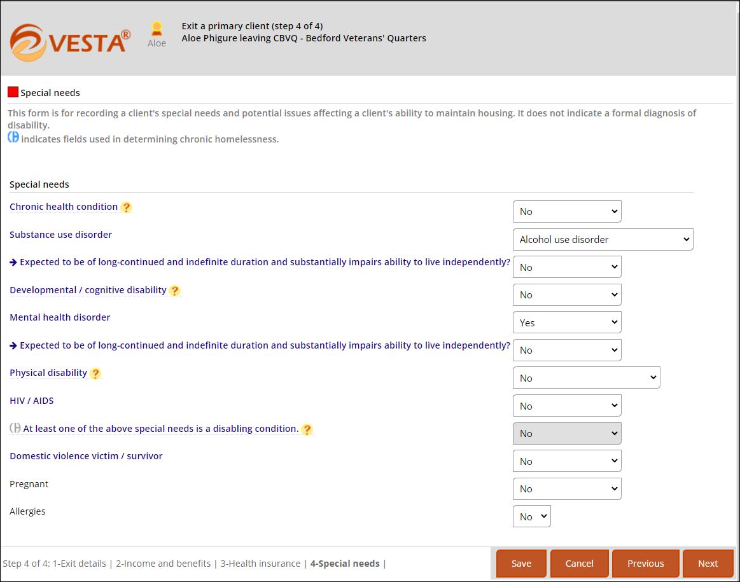Go to step 3-Health insurance
Screen dimensions: 740x582
tap(260, 564)
